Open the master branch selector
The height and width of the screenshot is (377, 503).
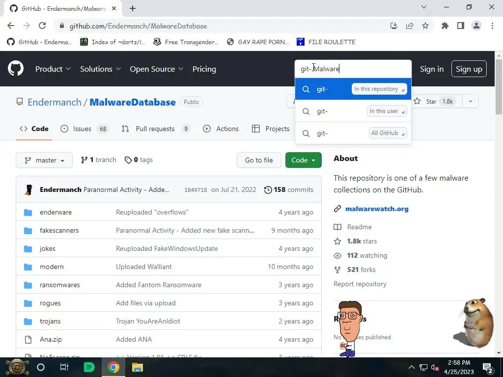point(44,160)
